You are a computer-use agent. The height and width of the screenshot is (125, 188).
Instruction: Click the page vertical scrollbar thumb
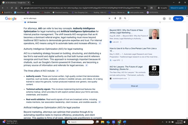[187, 41]
